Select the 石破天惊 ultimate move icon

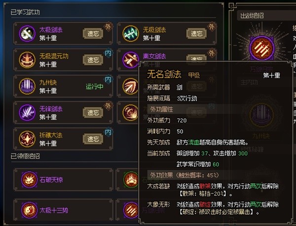click(29, 180)
